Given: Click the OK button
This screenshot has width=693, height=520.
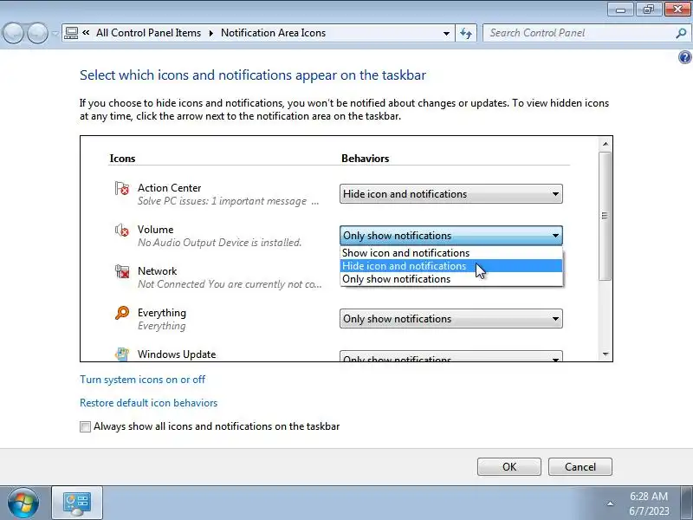Looking at the screenshot, I should click(509, 467).
